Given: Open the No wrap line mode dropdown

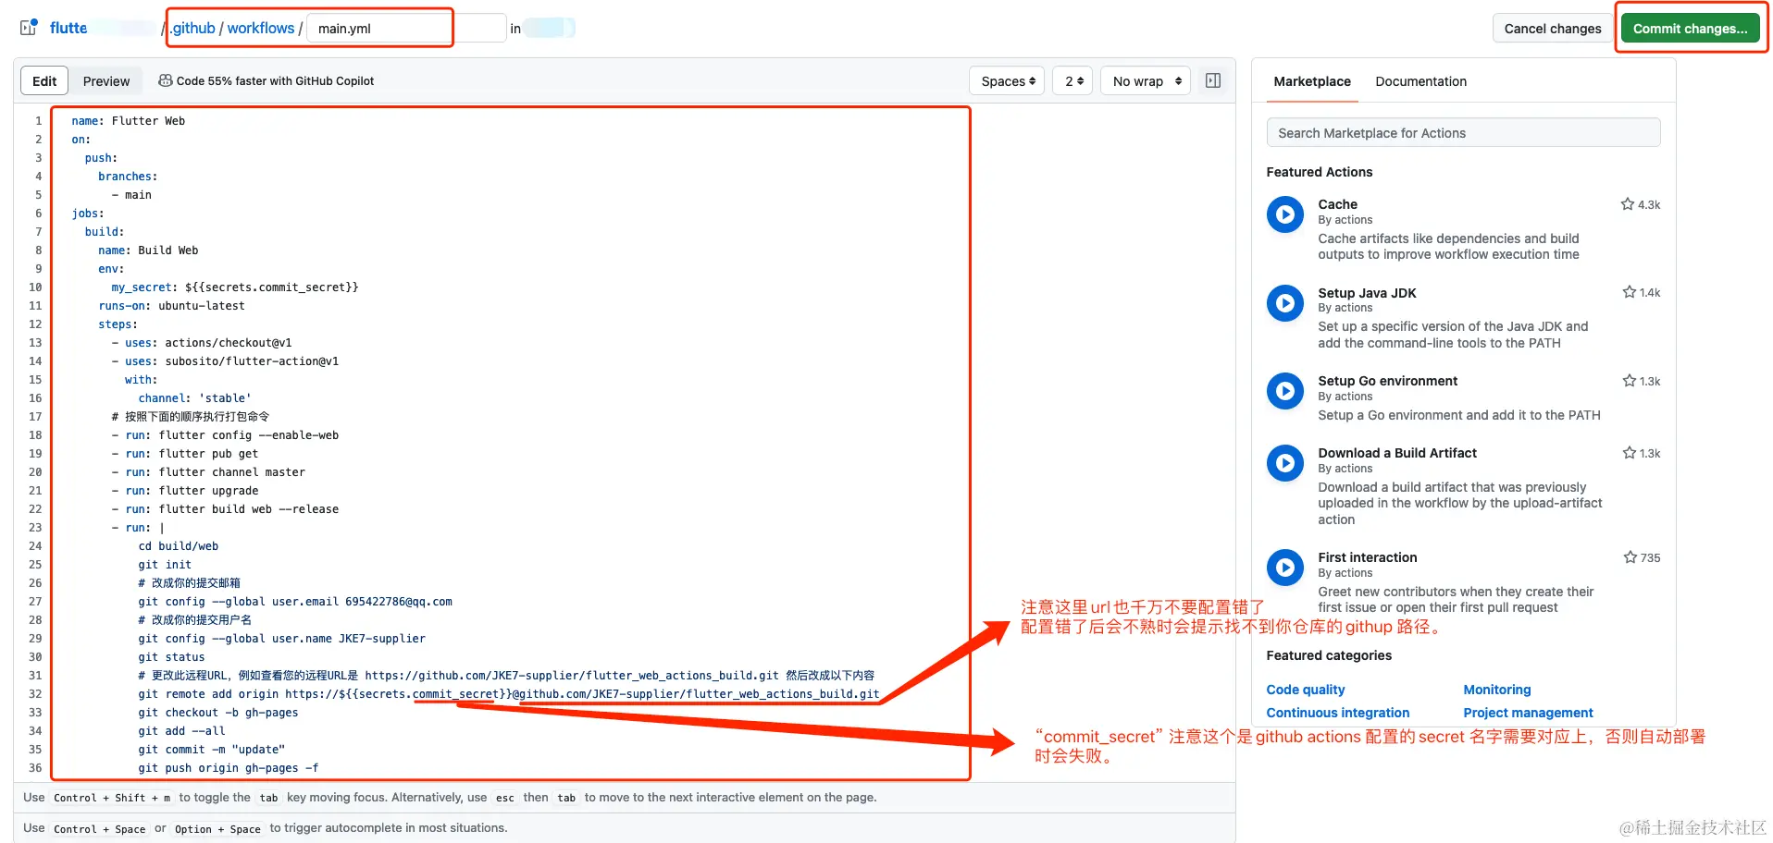Looking at the screenshot, I should pyautogui.click(x=1146, y=81).
